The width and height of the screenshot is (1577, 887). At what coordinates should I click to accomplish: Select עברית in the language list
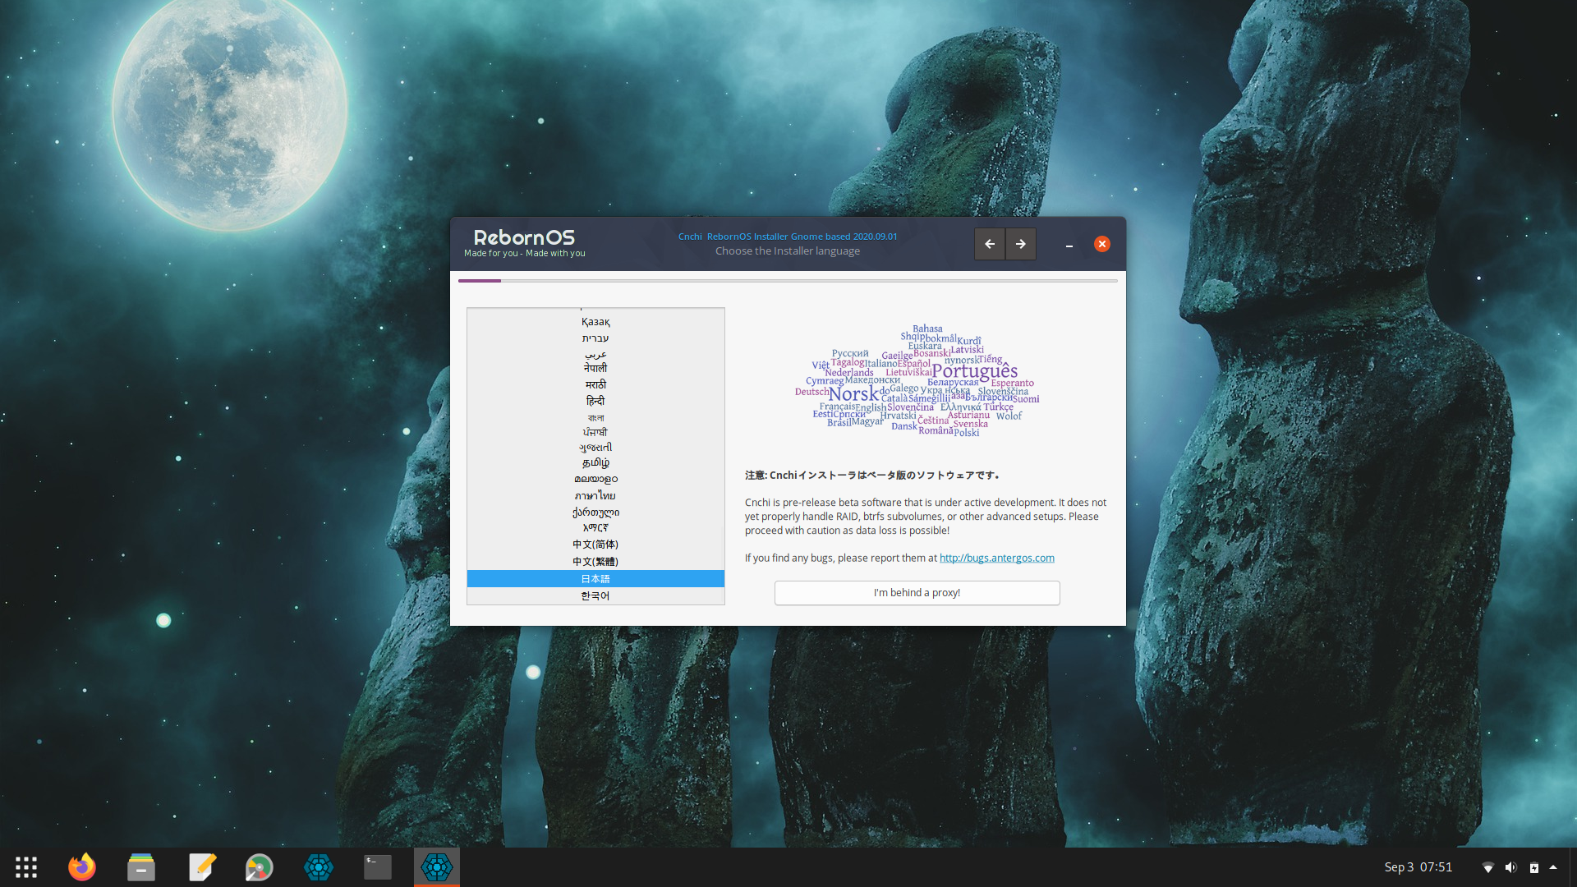coord(595,338)
